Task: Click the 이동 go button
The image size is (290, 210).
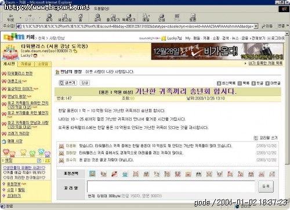Action: coord(267,26)
